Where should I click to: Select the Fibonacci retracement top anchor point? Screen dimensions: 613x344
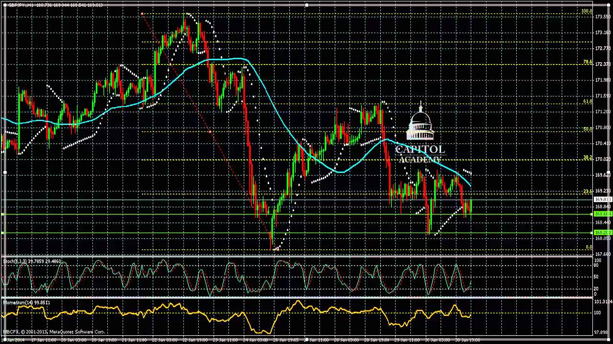point(142,14)
